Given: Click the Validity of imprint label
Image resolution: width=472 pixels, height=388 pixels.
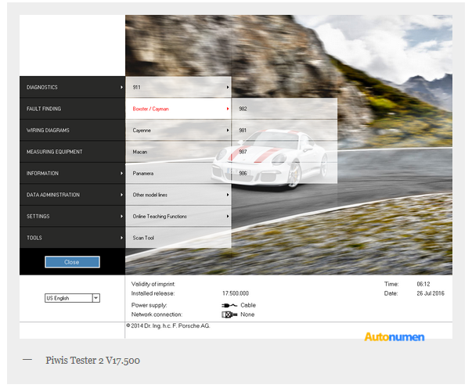Looking at the screenshot, I should tap(153, 284).
